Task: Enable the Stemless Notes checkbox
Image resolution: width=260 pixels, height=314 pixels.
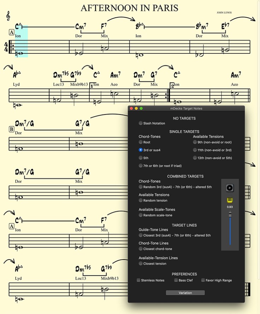Action: click(x=139, y=280)
